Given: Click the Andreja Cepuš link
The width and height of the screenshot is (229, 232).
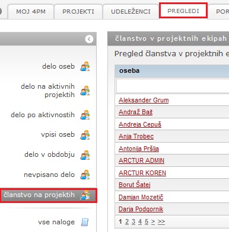Looking at the screenshot, I should coord(140,124).
